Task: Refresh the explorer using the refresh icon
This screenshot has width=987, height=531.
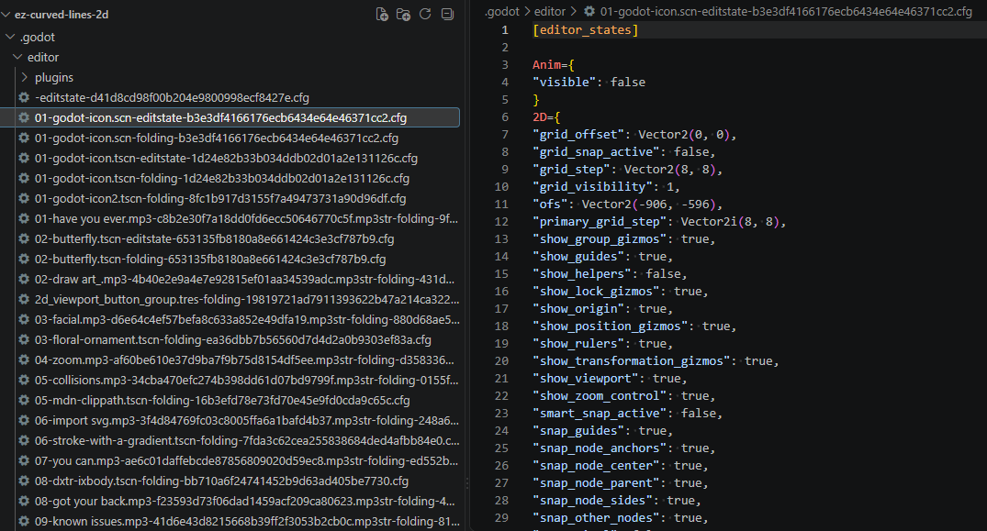Action: coord(425,14)
